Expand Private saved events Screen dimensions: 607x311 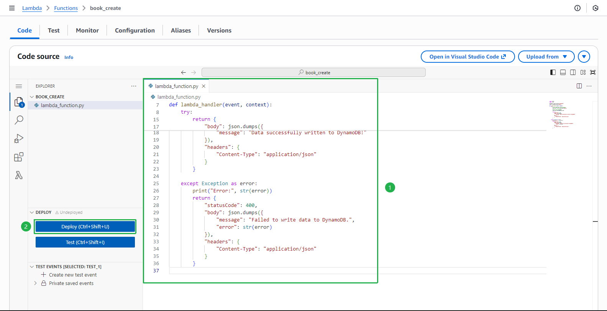coord(36,283)
